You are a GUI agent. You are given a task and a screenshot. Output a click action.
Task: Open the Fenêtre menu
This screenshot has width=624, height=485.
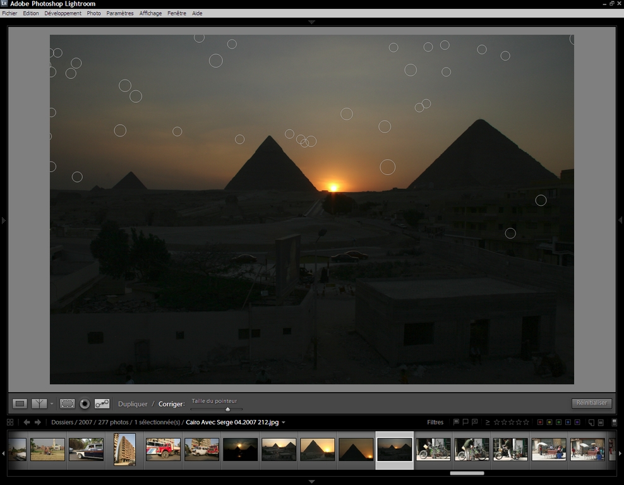(x=177, y=13)
